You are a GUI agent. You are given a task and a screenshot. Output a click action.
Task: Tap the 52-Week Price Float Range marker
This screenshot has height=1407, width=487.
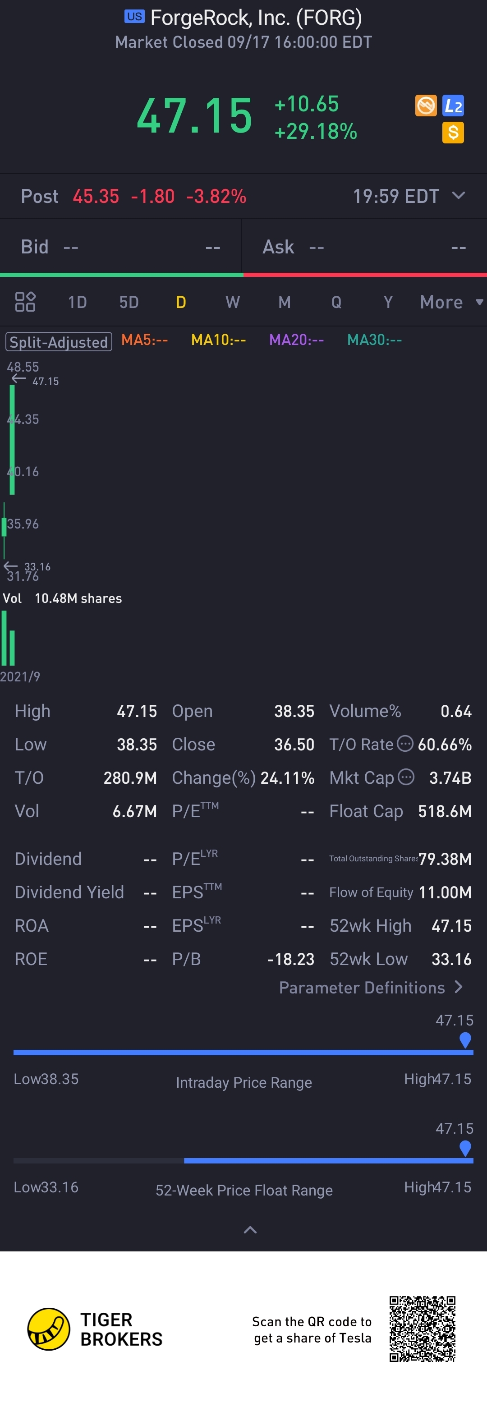pyautogui.click(x=465, y=1148)
